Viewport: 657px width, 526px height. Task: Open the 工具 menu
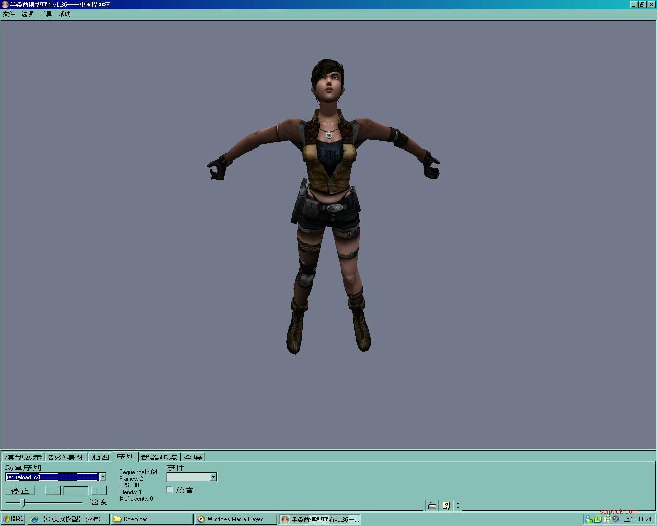[x=46, y=14]
